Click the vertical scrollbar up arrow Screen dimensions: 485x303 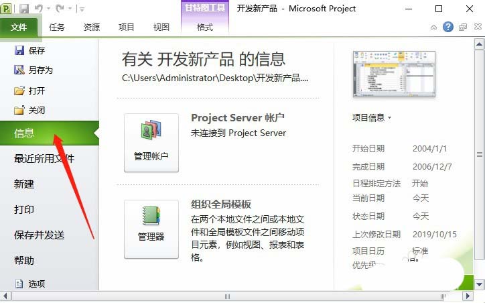click(x=479, y=44)
